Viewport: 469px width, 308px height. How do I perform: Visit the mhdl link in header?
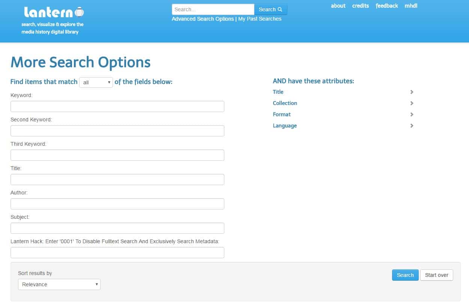411,6
